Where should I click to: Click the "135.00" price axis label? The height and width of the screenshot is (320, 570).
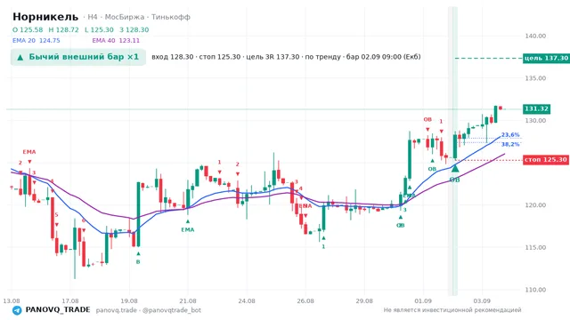coord(535,78)
